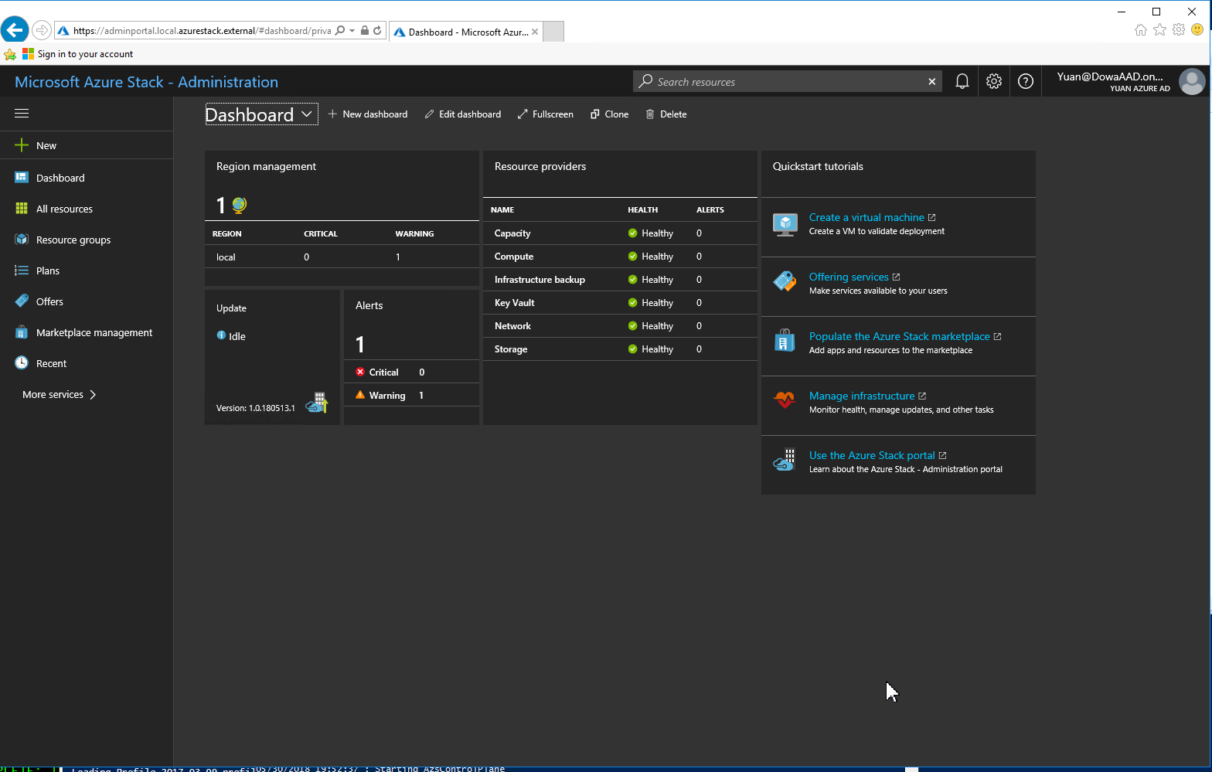Screen dimensions: 1212x772
Task: Open browser favorites star icon
Action: [x=1159, y=29]
